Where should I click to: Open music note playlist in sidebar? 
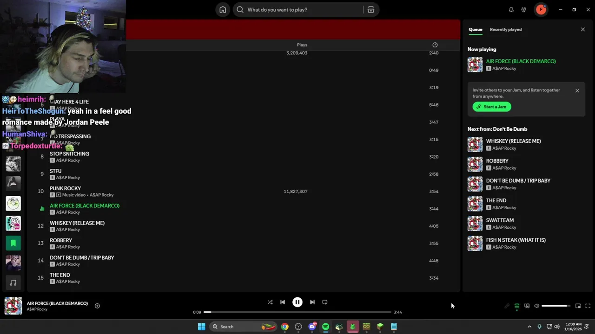(13, 283)
